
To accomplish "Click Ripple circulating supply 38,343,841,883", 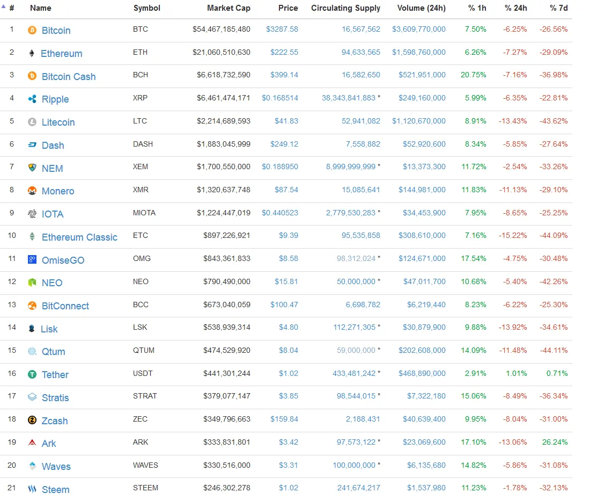I will (x=349, y=98).
